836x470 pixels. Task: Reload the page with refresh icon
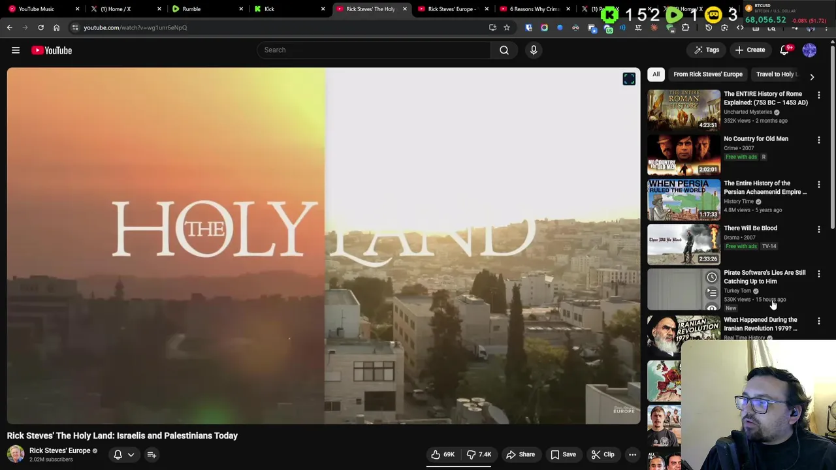tap(40, 27)
